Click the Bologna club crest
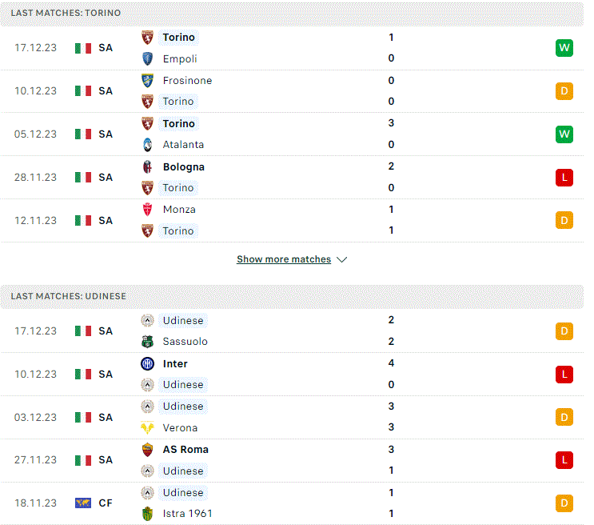This screenshot has width=594, height=525. 147,167
